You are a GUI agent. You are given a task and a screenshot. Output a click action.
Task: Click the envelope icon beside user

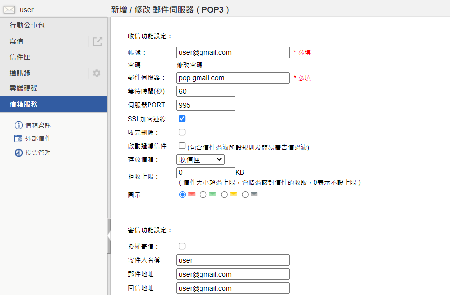[8, 9]
